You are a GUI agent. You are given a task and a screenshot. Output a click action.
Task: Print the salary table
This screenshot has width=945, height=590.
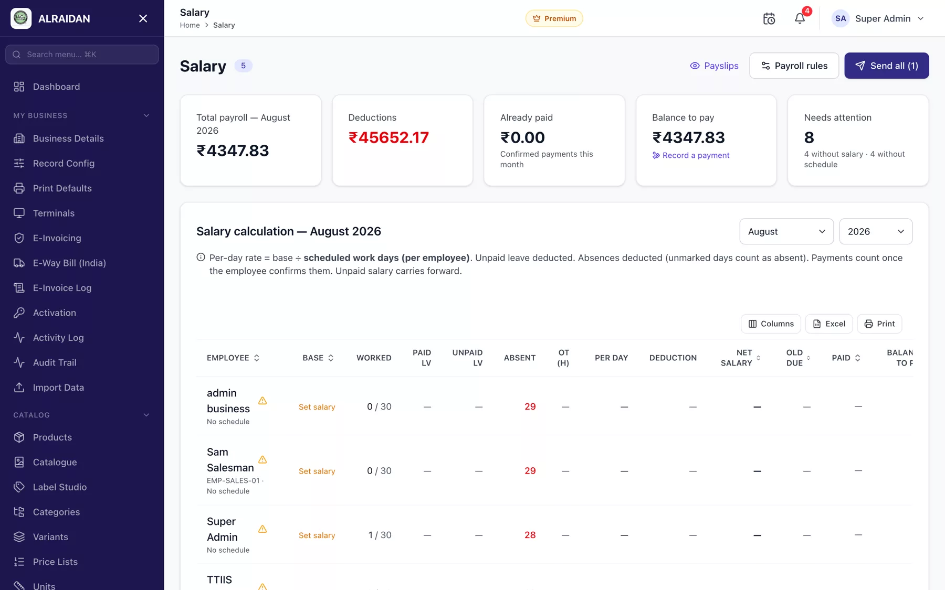pyautogui.click(x=879, y=324)
